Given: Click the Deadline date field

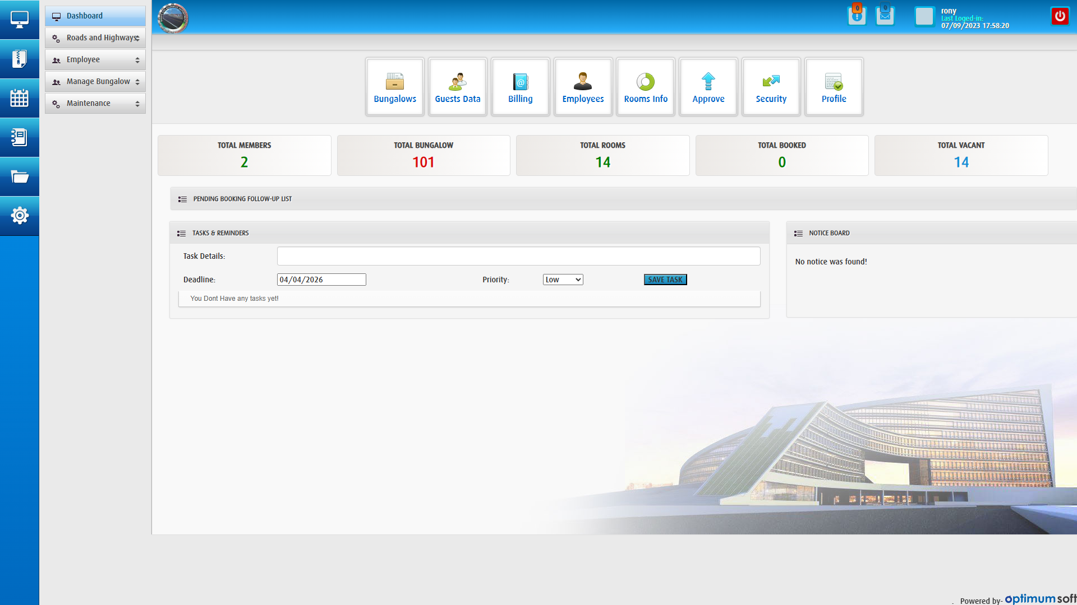Looking at the screenshot, I should coord(321,280).
